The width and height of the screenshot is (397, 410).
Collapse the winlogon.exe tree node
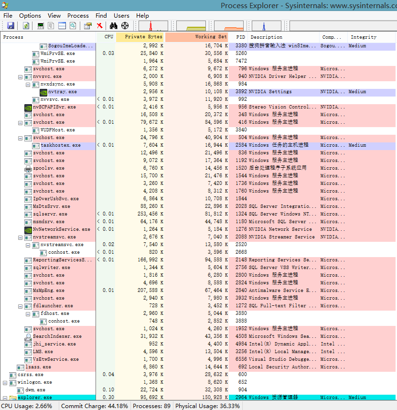click(x=5, y=382)
